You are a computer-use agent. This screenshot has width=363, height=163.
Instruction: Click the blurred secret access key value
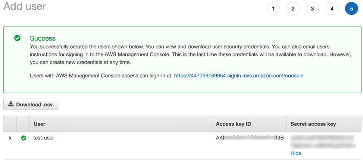coord(322,142)
